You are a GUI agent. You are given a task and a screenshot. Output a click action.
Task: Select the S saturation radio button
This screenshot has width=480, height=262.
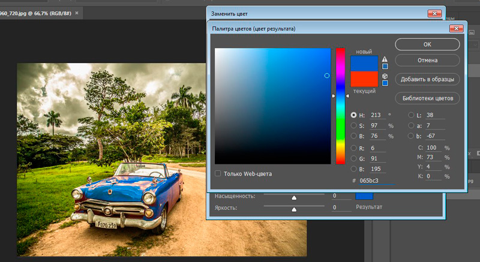pos(353,125)
